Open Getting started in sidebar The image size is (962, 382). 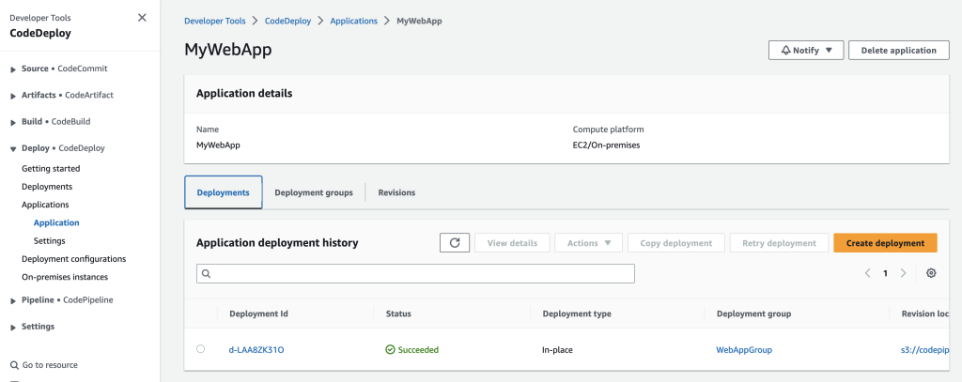point(51,168)
